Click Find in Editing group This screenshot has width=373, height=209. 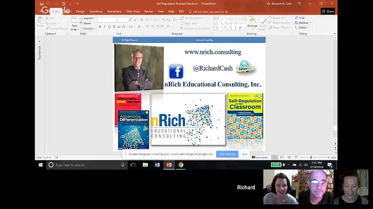(x=300, y=18)
